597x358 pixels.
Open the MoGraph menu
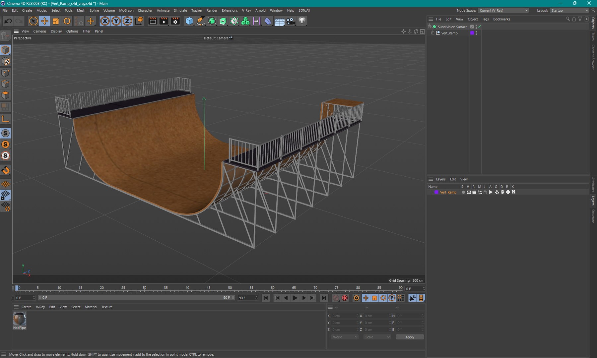(126, 11)
